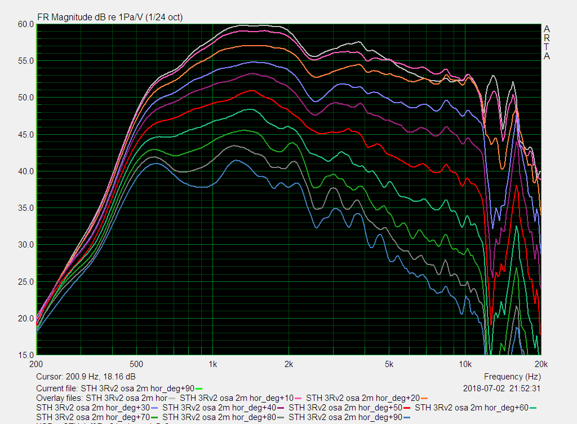Click the '40.0' dB label on the vertical axis

[26, 171]
